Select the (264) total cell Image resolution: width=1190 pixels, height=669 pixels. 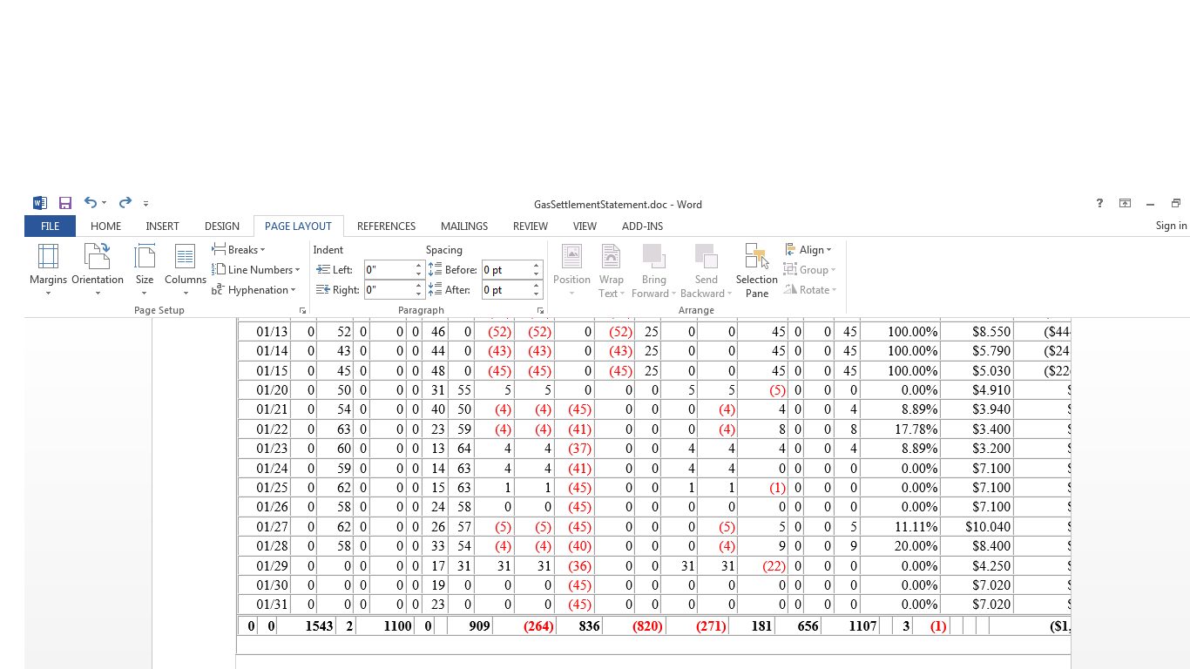click(538, 626)
